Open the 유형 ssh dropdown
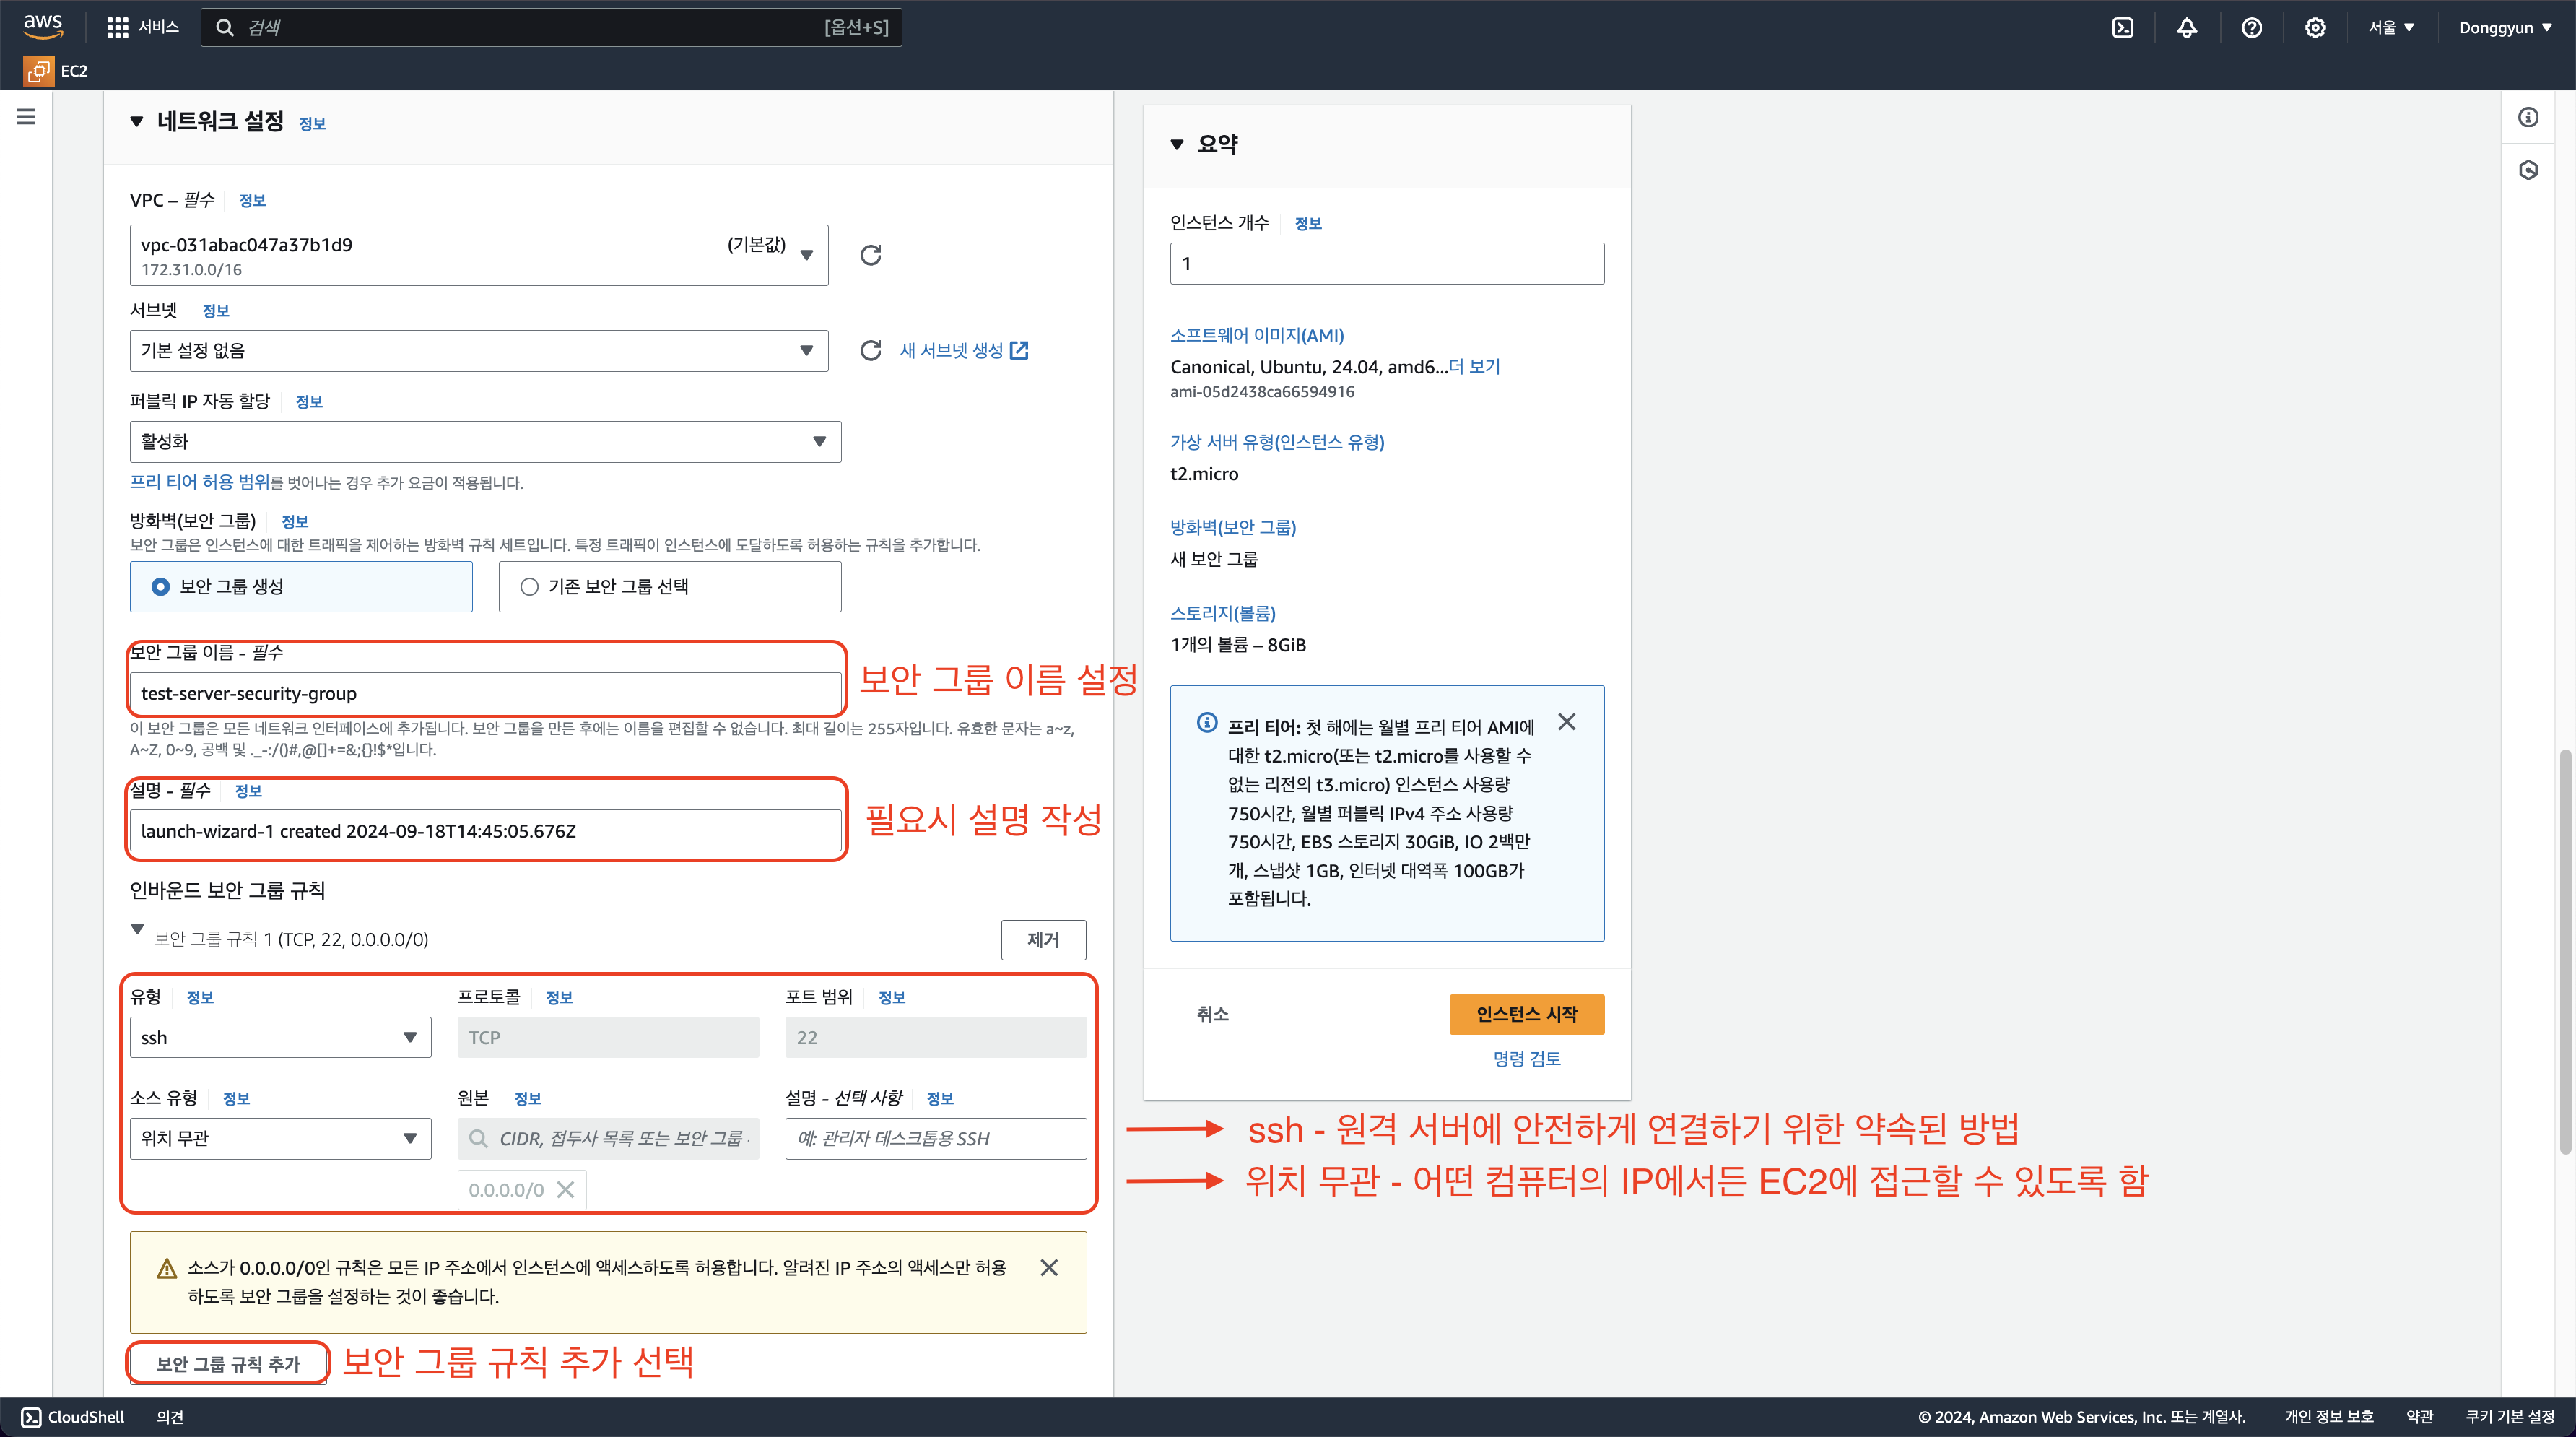Screen dimensions: 2576x1437 [x=280, y=1038]
